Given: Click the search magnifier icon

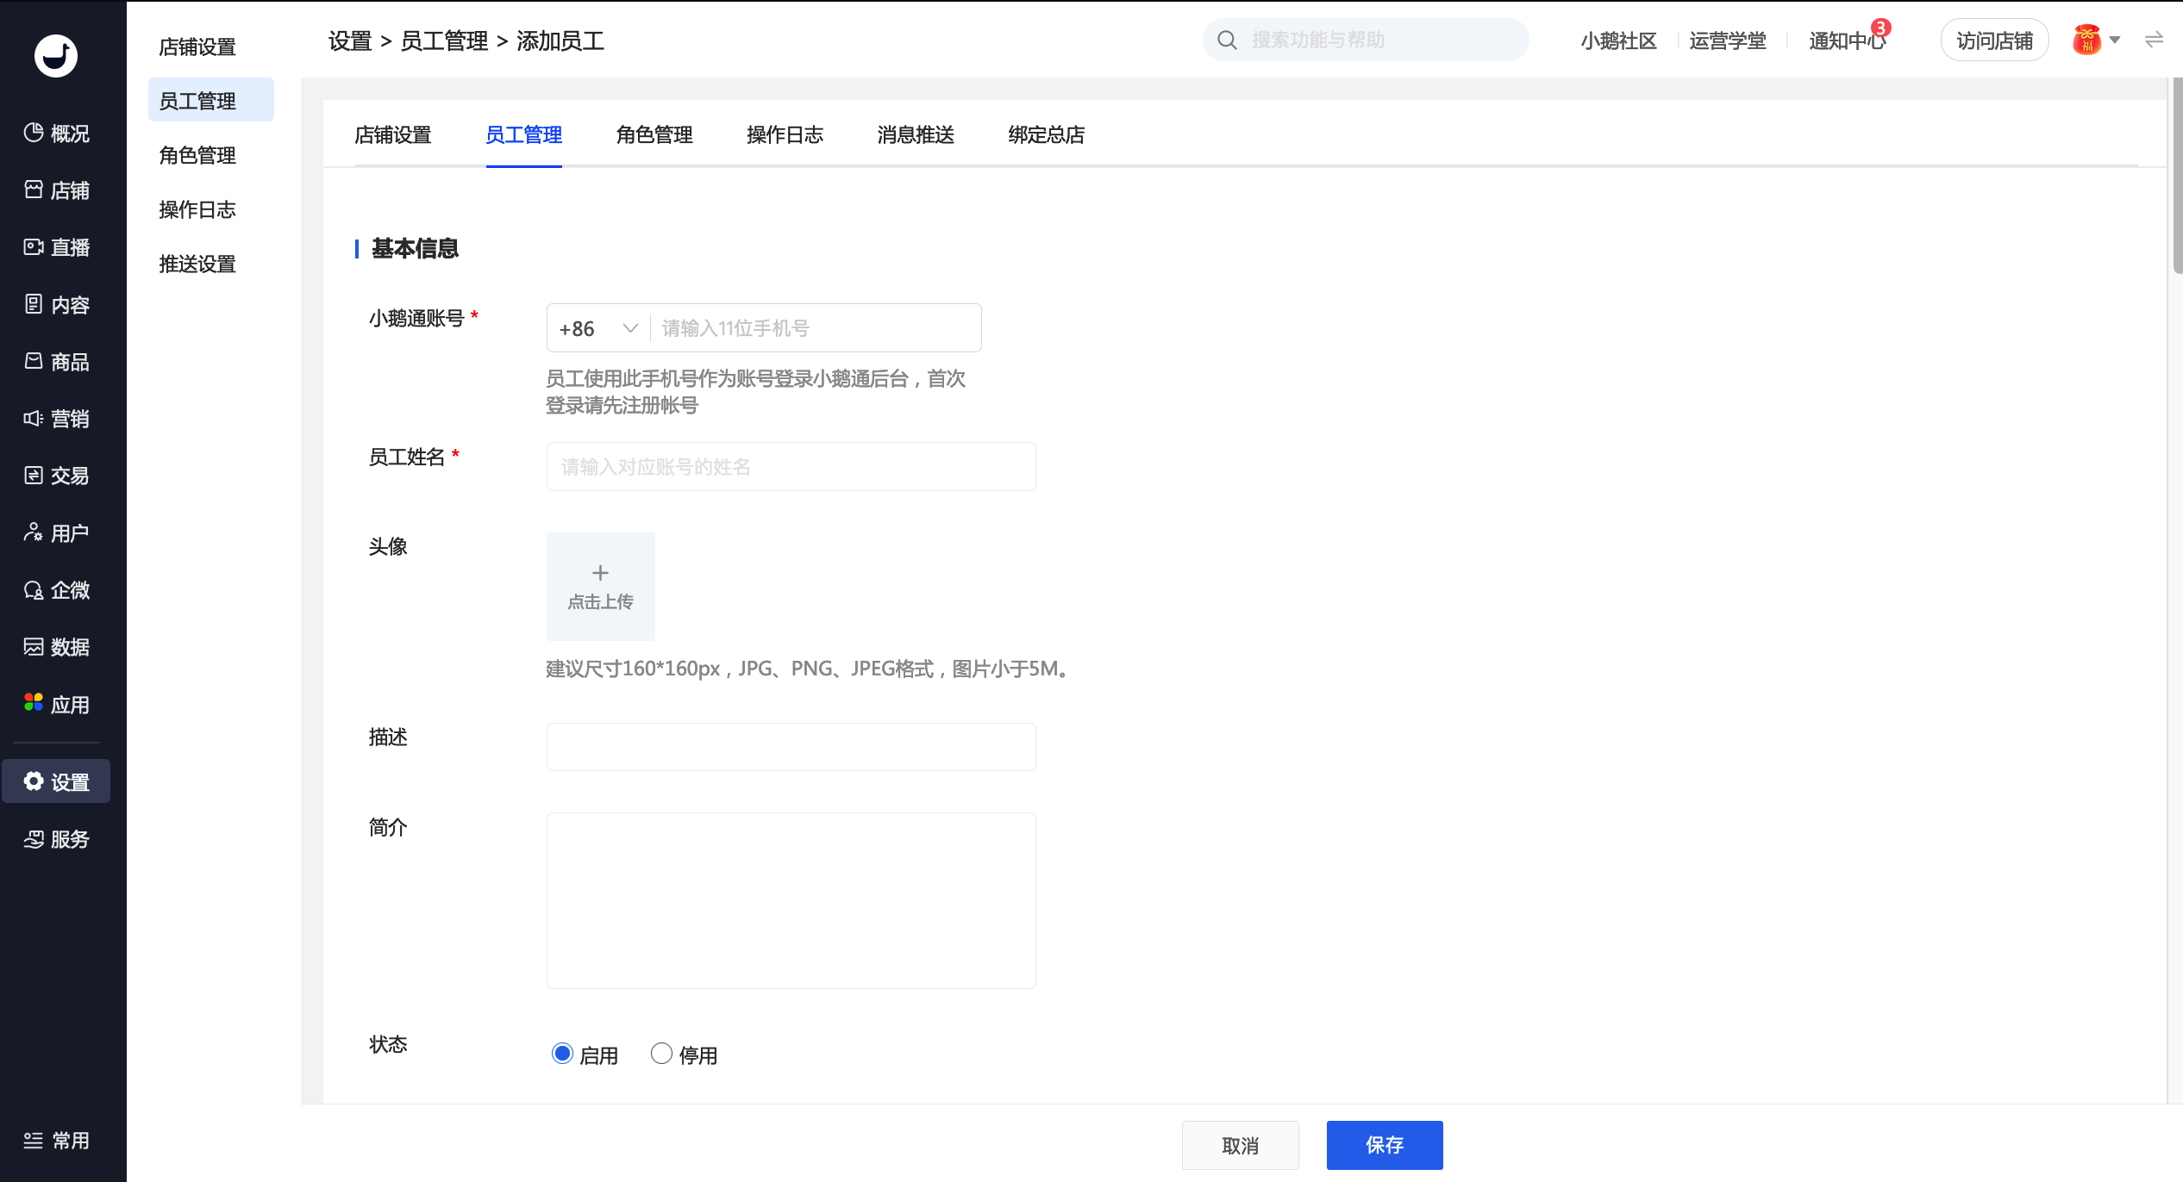Looking at the screenshot, I should [x=1227, y=40].
